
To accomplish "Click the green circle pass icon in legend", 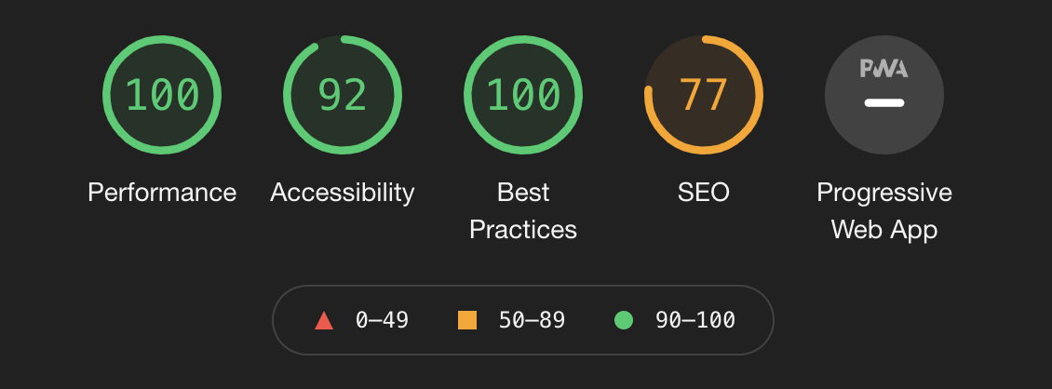I will tap(624, 320).
